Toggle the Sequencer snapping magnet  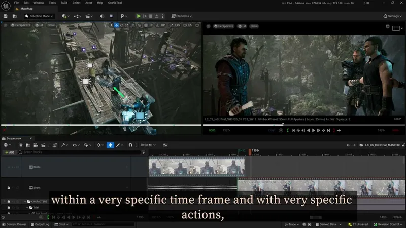(x=130, y=145)
